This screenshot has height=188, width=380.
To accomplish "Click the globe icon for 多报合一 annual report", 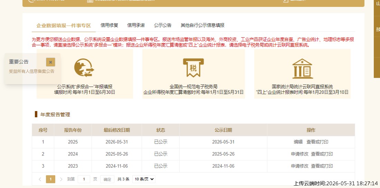I will 84,68.
